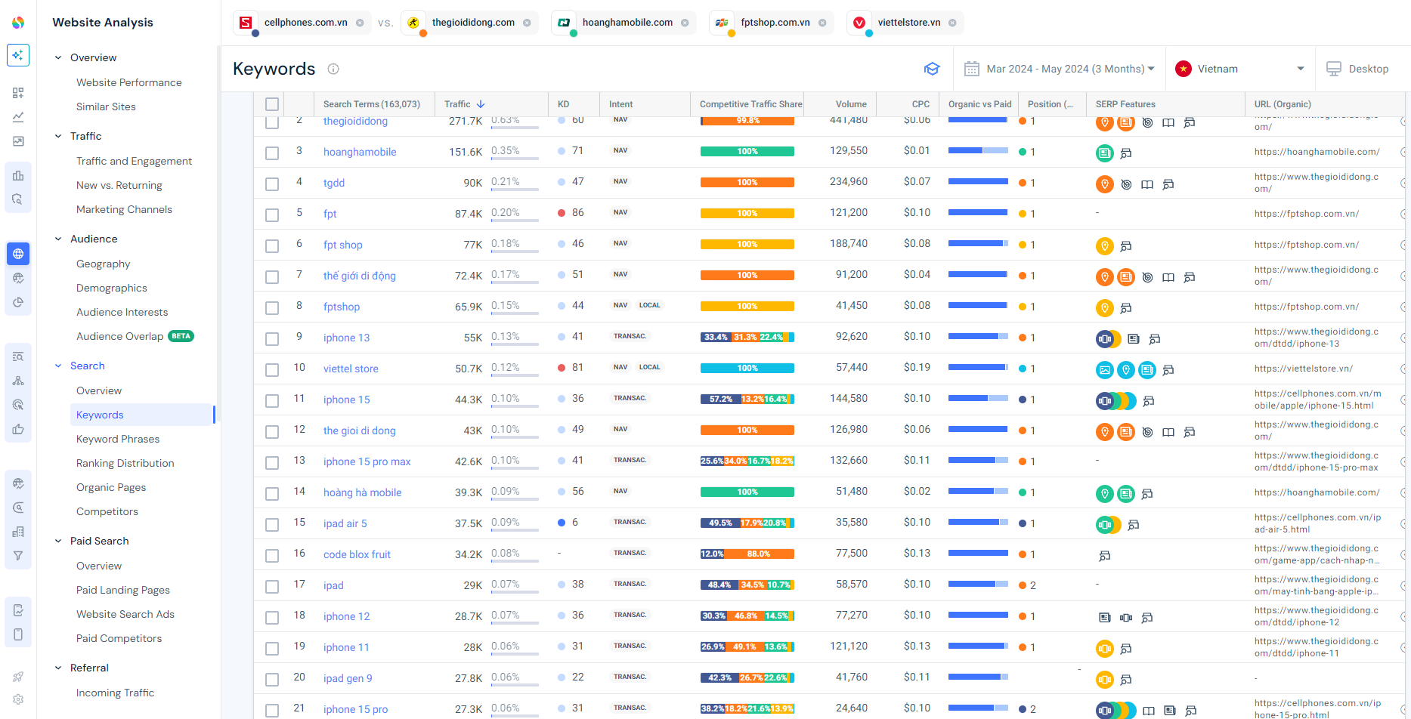The image size is (1411, 719).
Task: Open Website Performance in sidebar
Action: [129, 82]
